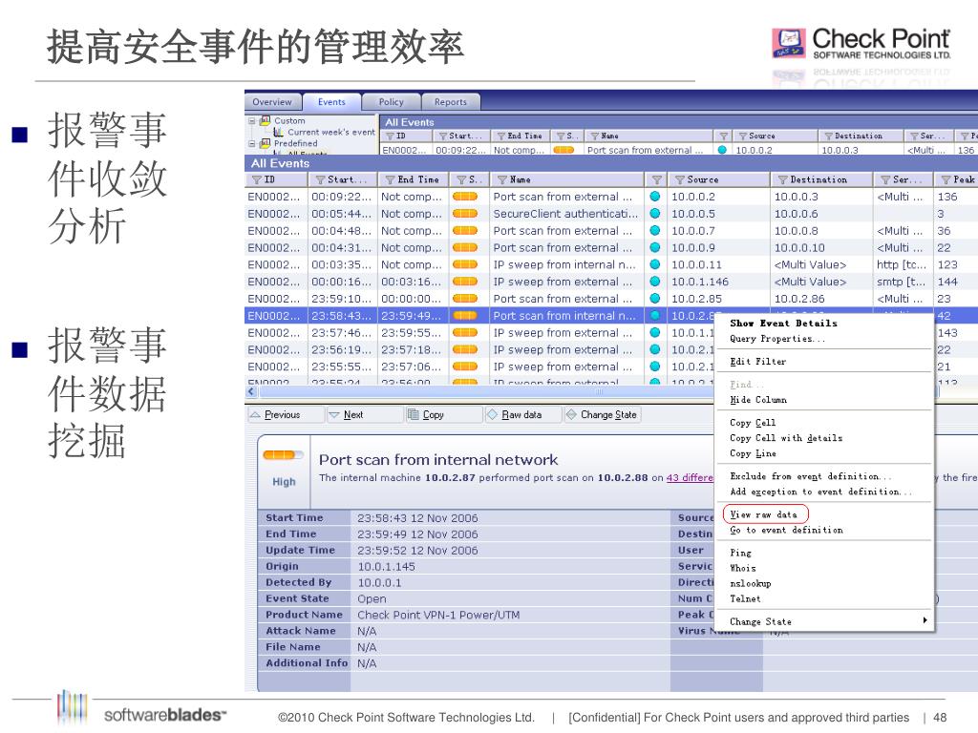Click filter icon on Source column header

click(680, 179)
